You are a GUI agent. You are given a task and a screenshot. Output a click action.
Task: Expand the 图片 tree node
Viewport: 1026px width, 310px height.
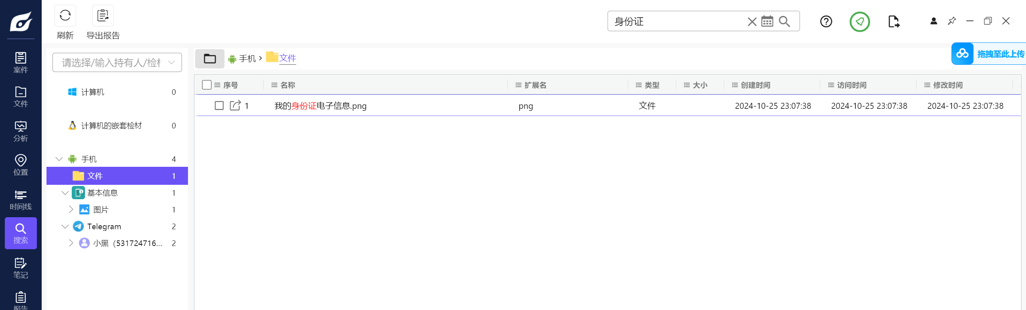(x=71, y=210)
